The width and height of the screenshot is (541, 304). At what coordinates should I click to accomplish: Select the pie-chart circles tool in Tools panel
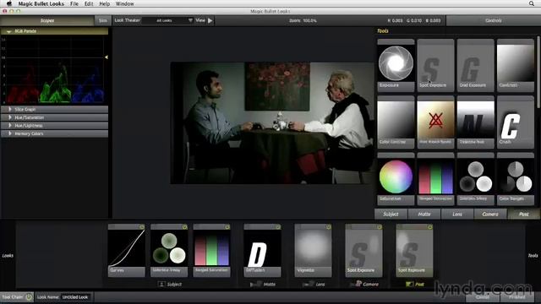pos(516,179)
